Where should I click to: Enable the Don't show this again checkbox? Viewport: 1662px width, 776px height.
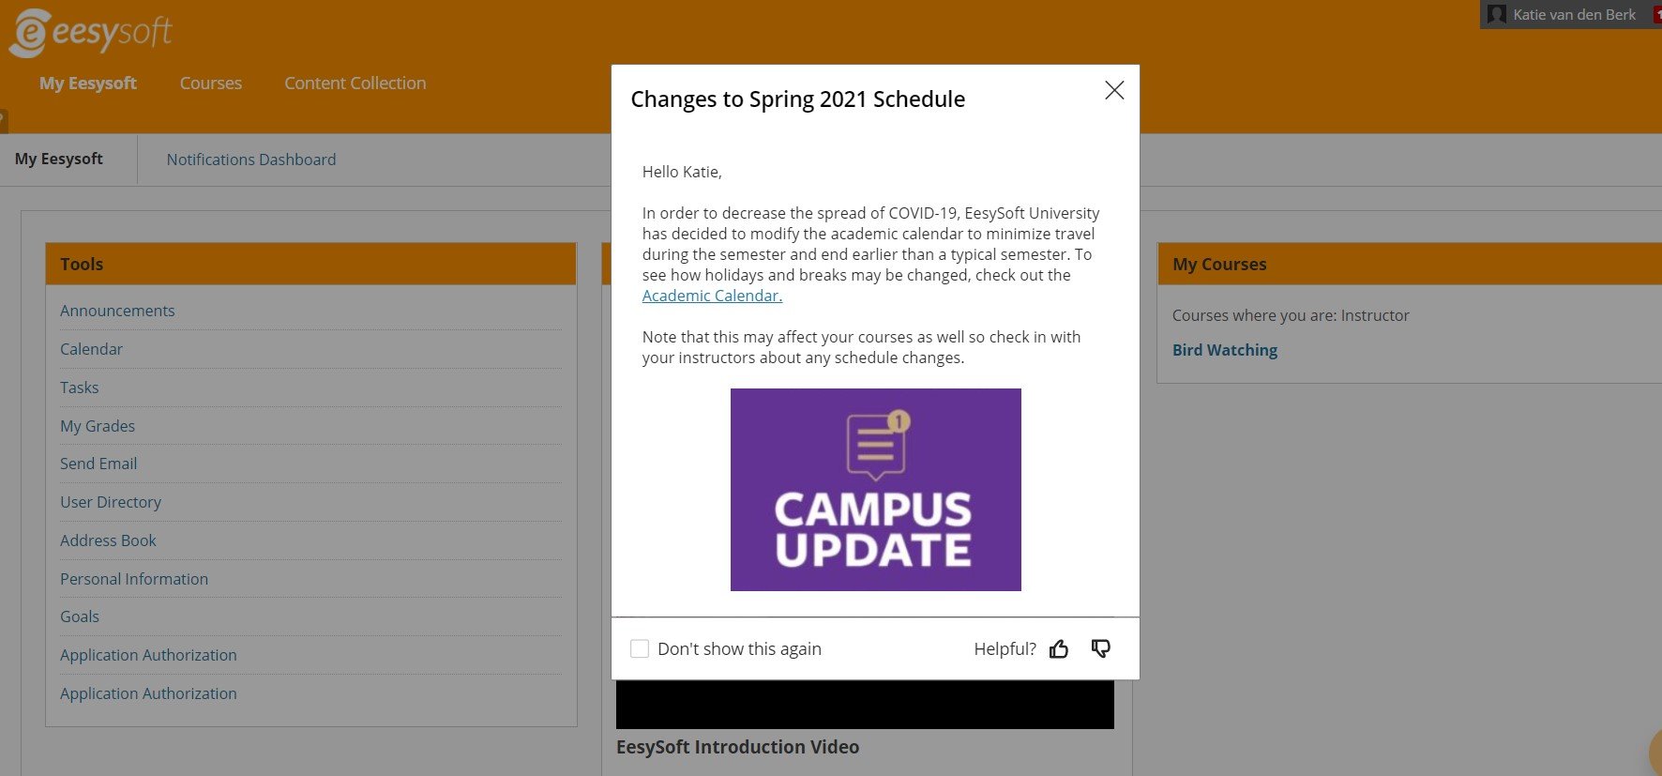(x=640, y=647)
